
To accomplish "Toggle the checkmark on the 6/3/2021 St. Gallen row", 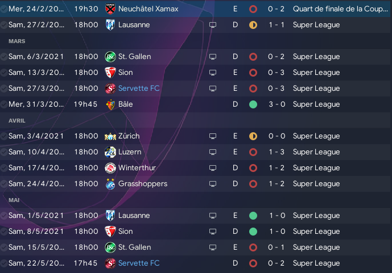I will click(x=4, y=57).
